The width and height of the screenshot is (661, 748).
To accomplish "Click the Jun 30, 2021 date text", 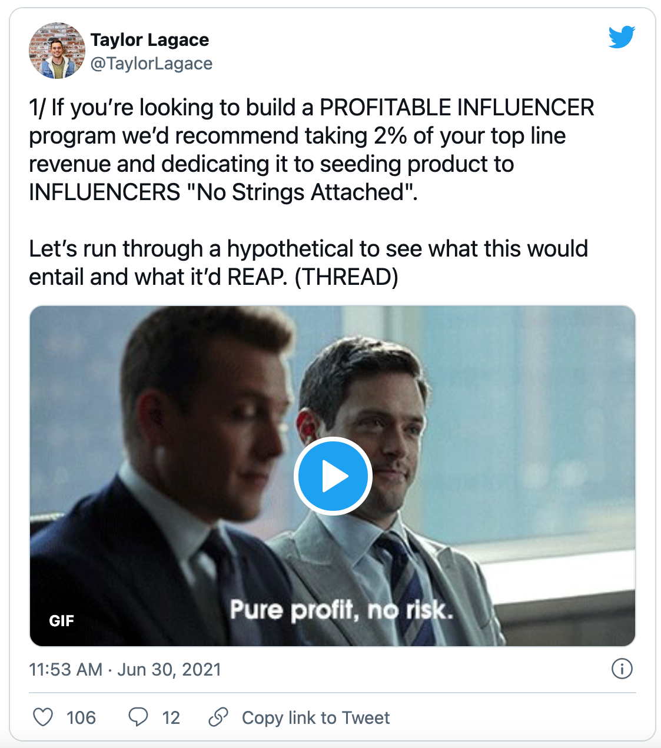I will tap(170, 670).
